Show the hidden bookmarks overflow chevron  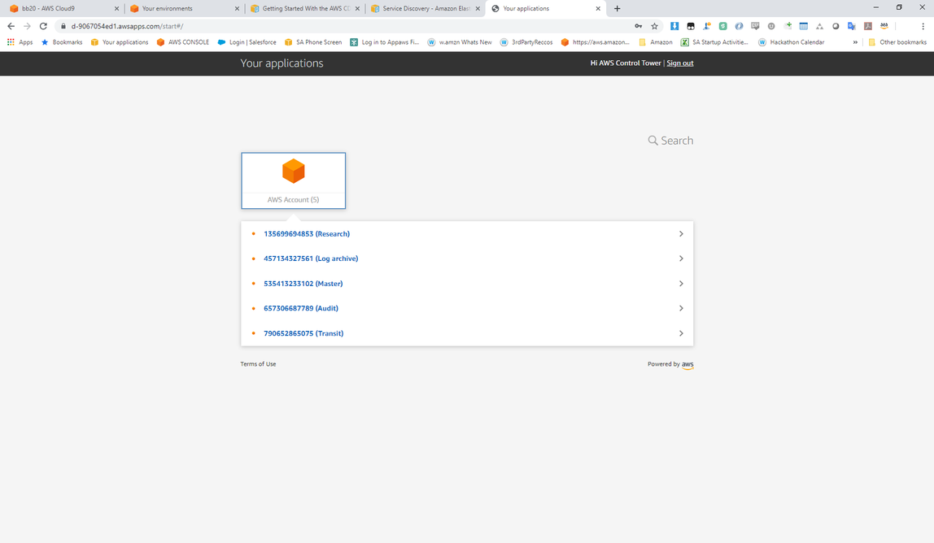coord(855,42)
